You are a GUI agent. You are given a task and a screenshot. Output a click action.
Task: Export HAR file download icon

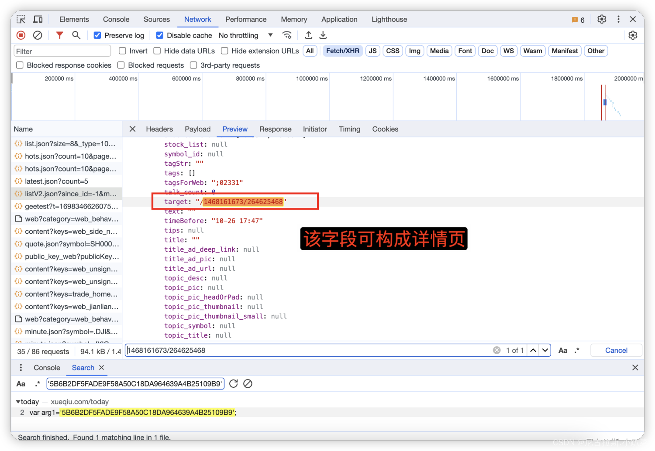[323, 35]
